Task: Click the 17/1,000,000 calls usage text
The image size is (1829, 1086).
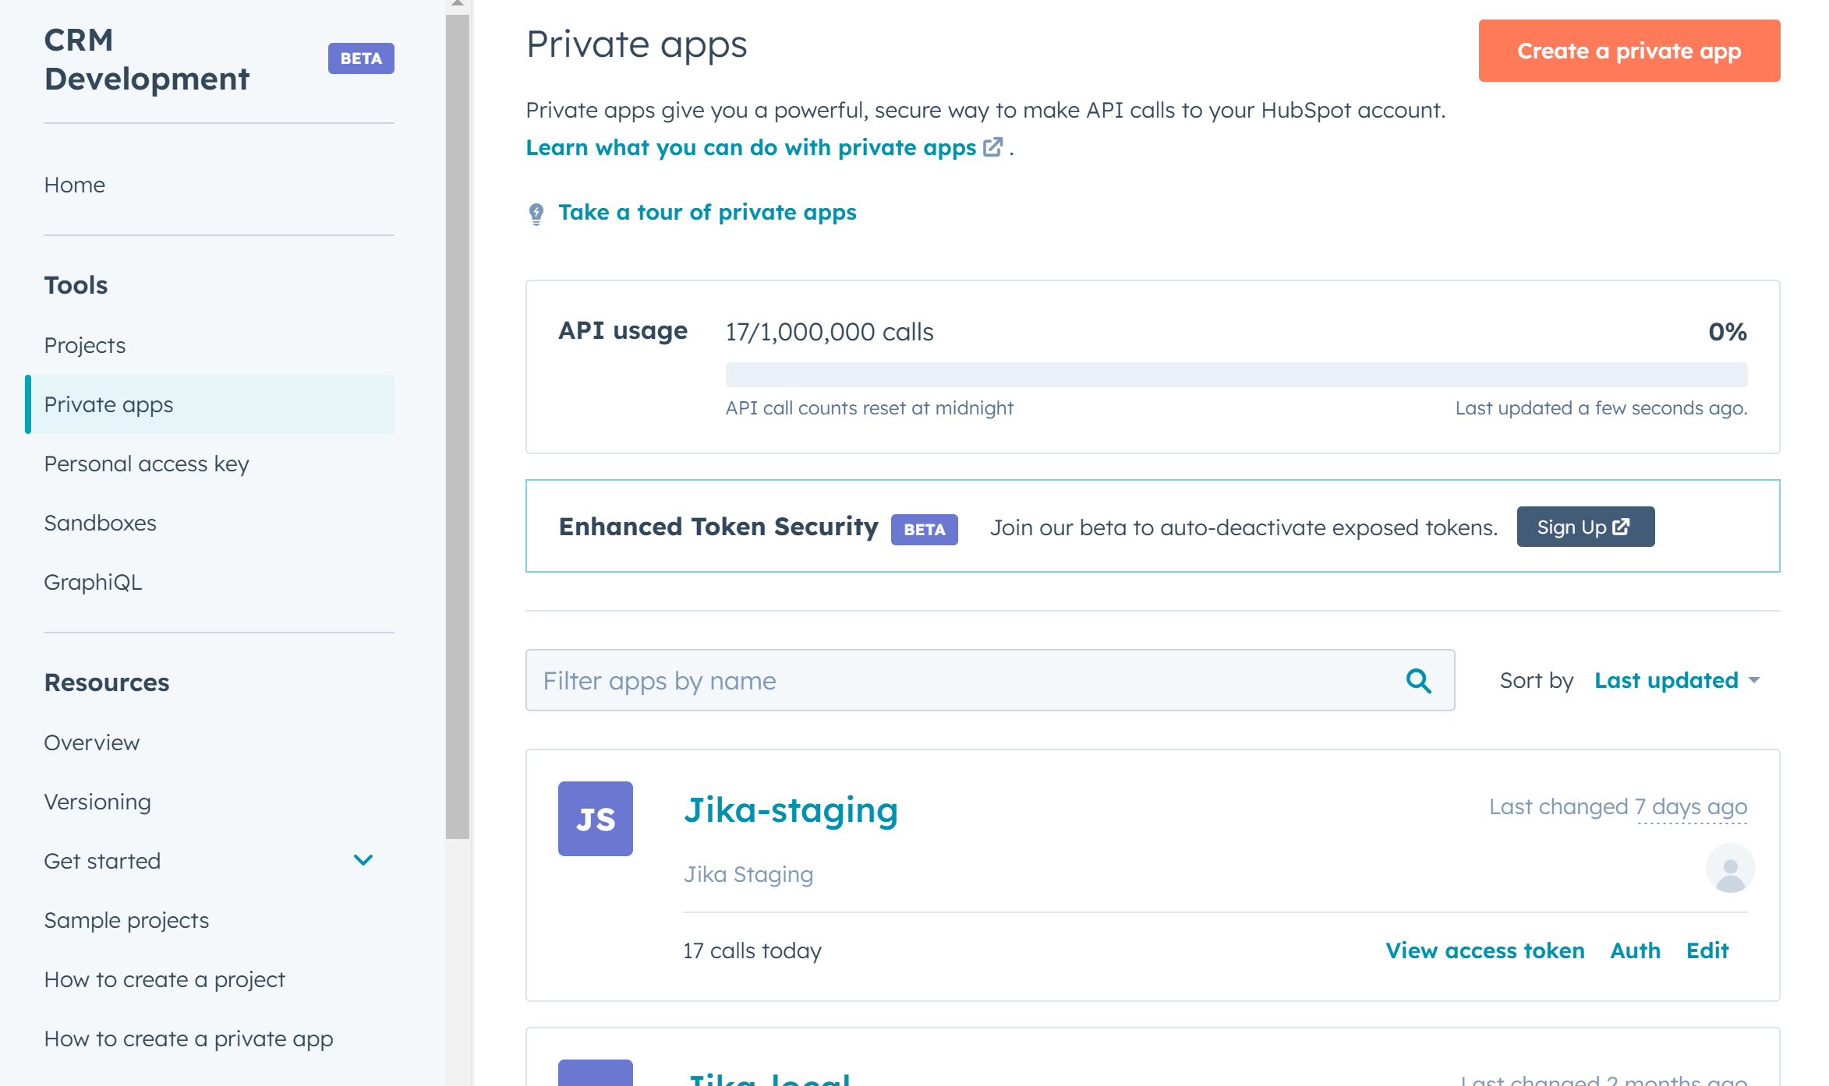Action: point(830,332)
